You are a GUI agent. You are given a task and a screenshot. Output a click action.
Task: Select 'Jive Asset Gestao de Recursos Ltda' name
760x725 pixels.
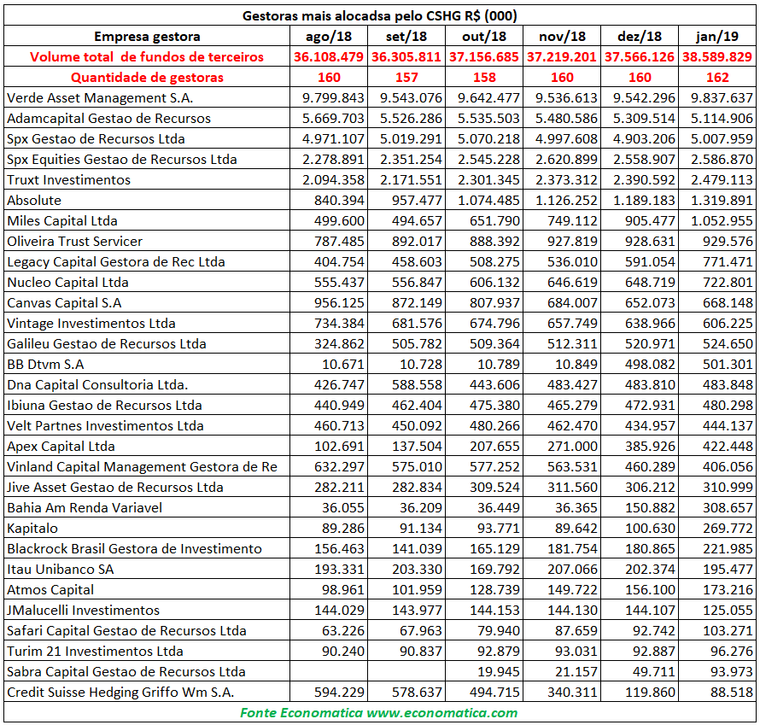[115, 487]
